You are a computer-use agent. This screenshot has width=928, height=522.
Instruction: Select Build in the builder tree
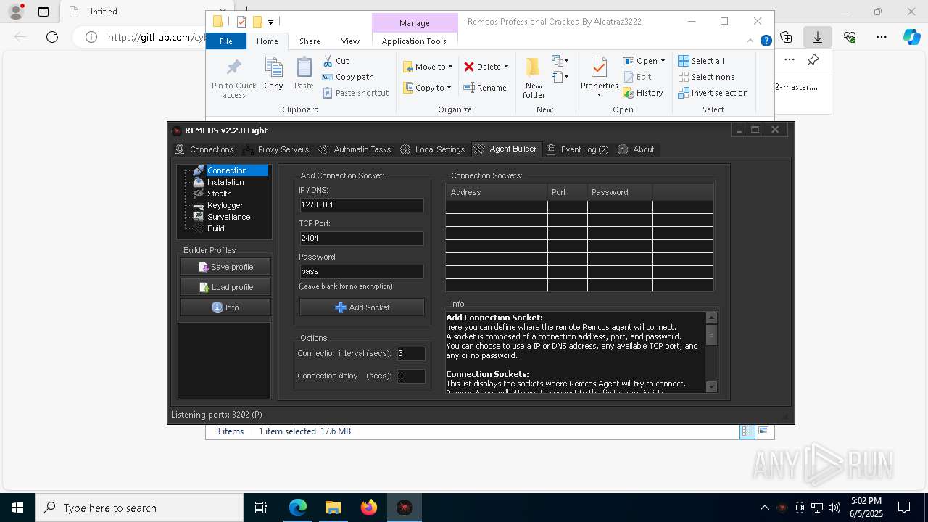[x=216, y=228]
